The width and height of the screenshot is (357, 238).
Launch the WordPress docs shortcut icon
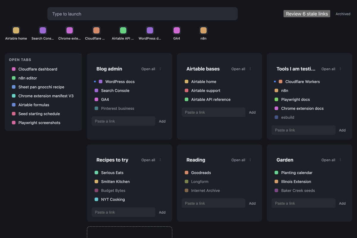tap(150, 30)
